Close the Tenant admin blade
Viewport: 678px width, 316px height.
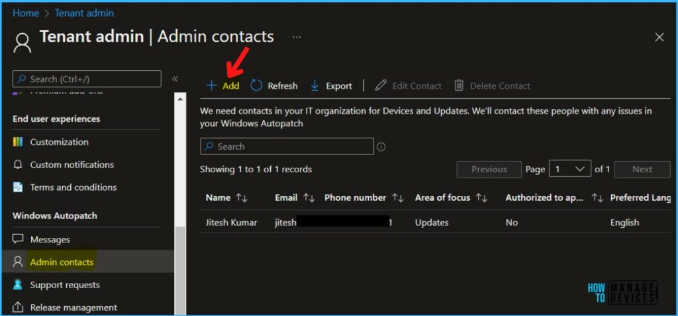tap(659, 38)
